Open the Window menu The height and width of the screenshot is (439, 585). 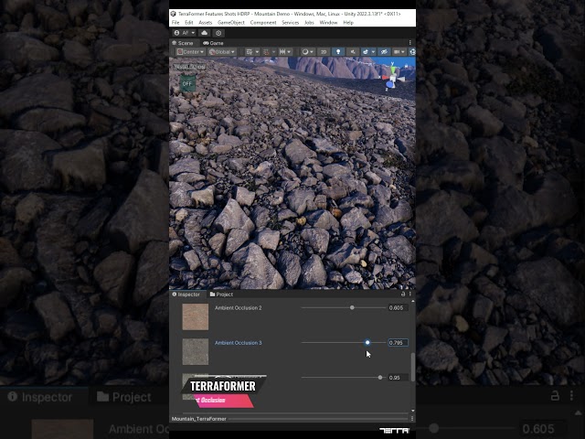coord(328,22)
